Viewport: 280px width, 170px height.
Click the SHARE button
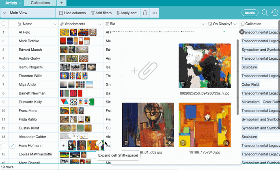[250, 13]
